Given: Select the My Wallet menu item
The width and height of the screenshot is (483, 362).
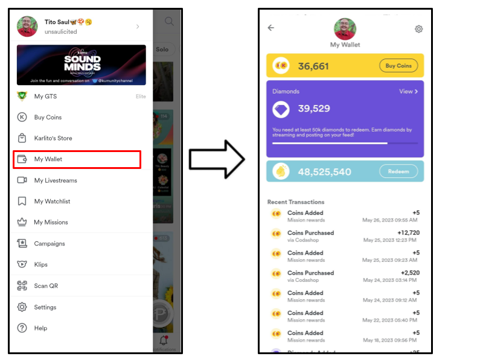Looking at the screenshot, I should (x=77, y=159).
